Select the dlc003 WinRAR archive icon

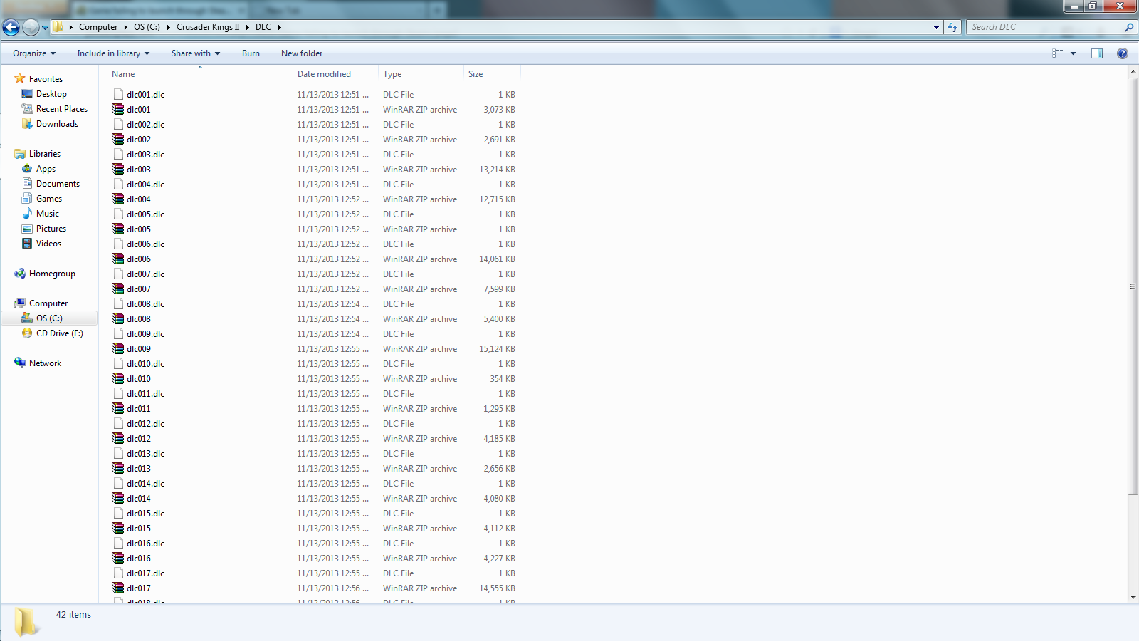tap(118, 170)
